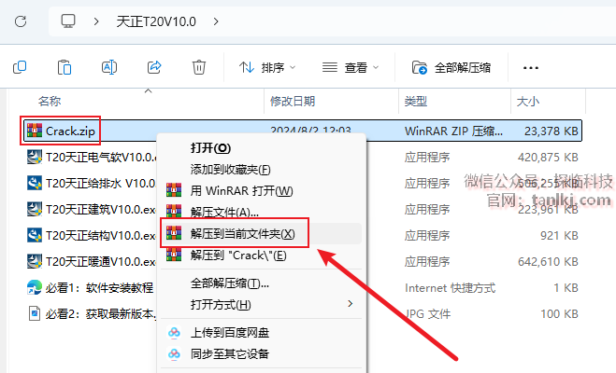This screenshot has width=616, height=373.
Task: Click Baidu icon beside 上传到百度网盘
Action: [x=174, y=333]
